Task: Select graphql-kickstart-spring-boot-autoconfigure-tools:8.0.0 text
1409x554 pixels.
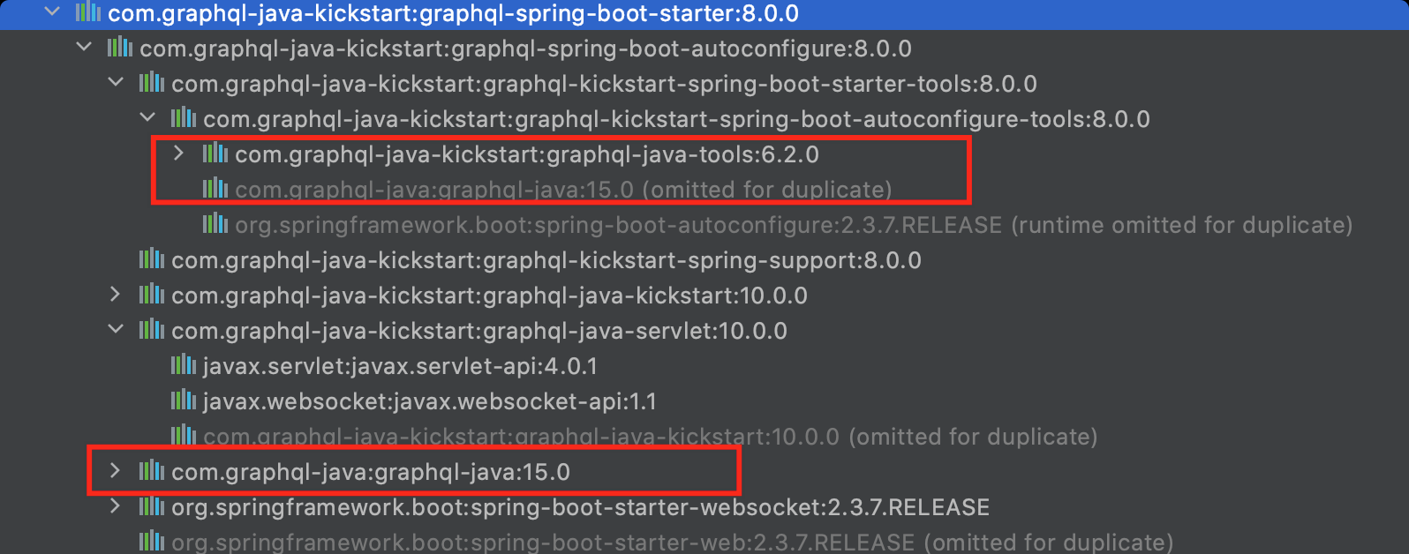Action: pyautogui.click(x=676, y=119)
